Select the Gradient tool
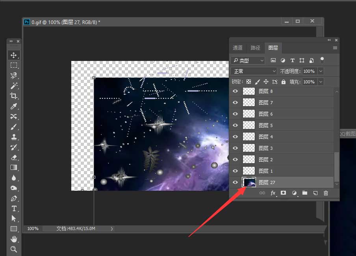The height and width of the screenshot is (256, 356). click(14, 168)
